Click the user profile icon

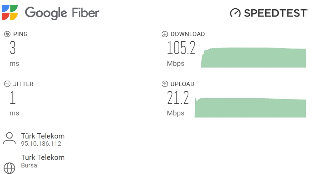(9, 138)
